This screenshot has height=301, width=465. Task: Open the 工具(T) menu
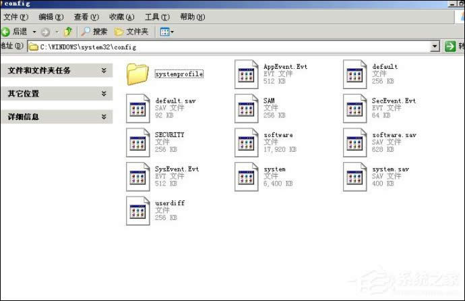click(157, 17)
